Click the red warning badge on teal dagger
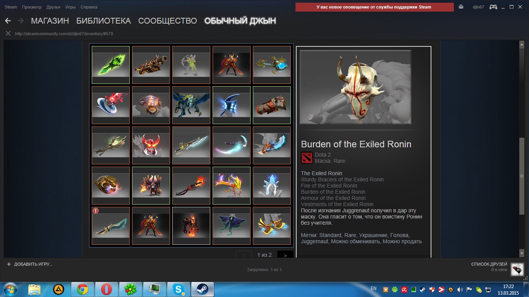 pyautogui.click(x=96, y=211)
